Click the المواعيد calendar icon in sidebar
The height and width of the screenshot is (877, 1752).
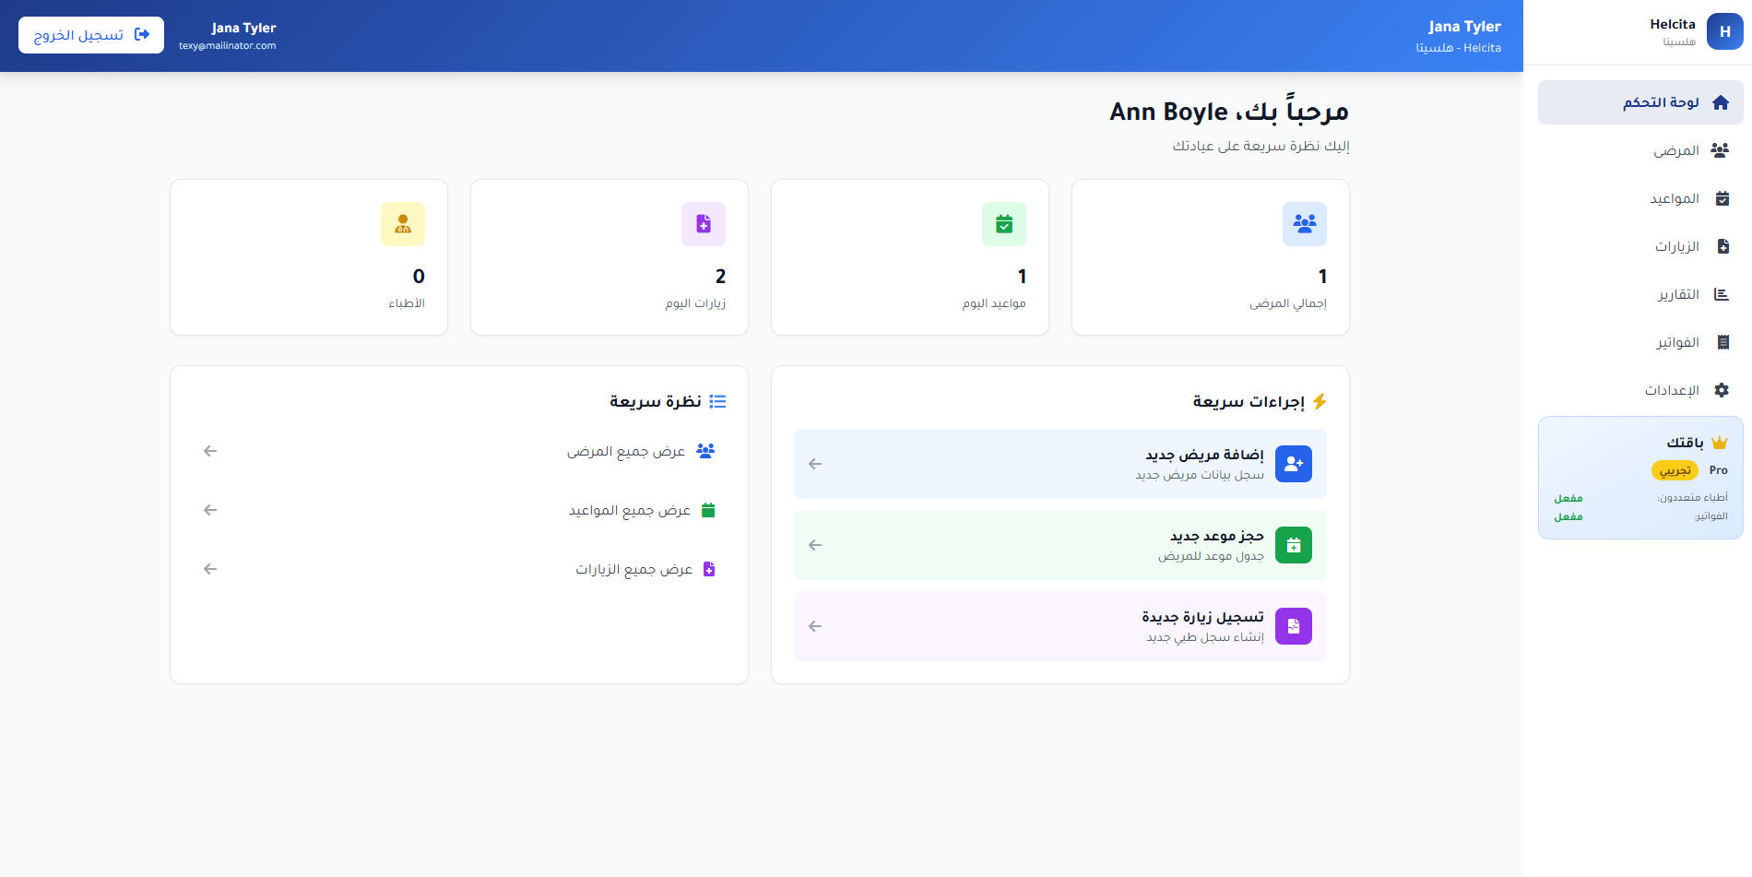[1721, 198]
